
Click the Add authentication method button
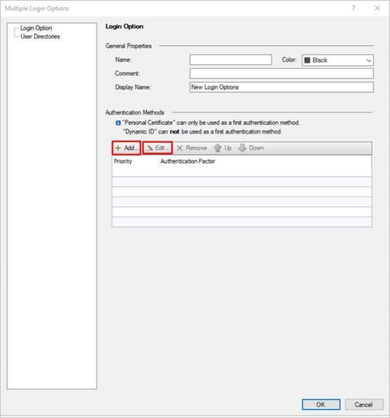tap(126, 148)
